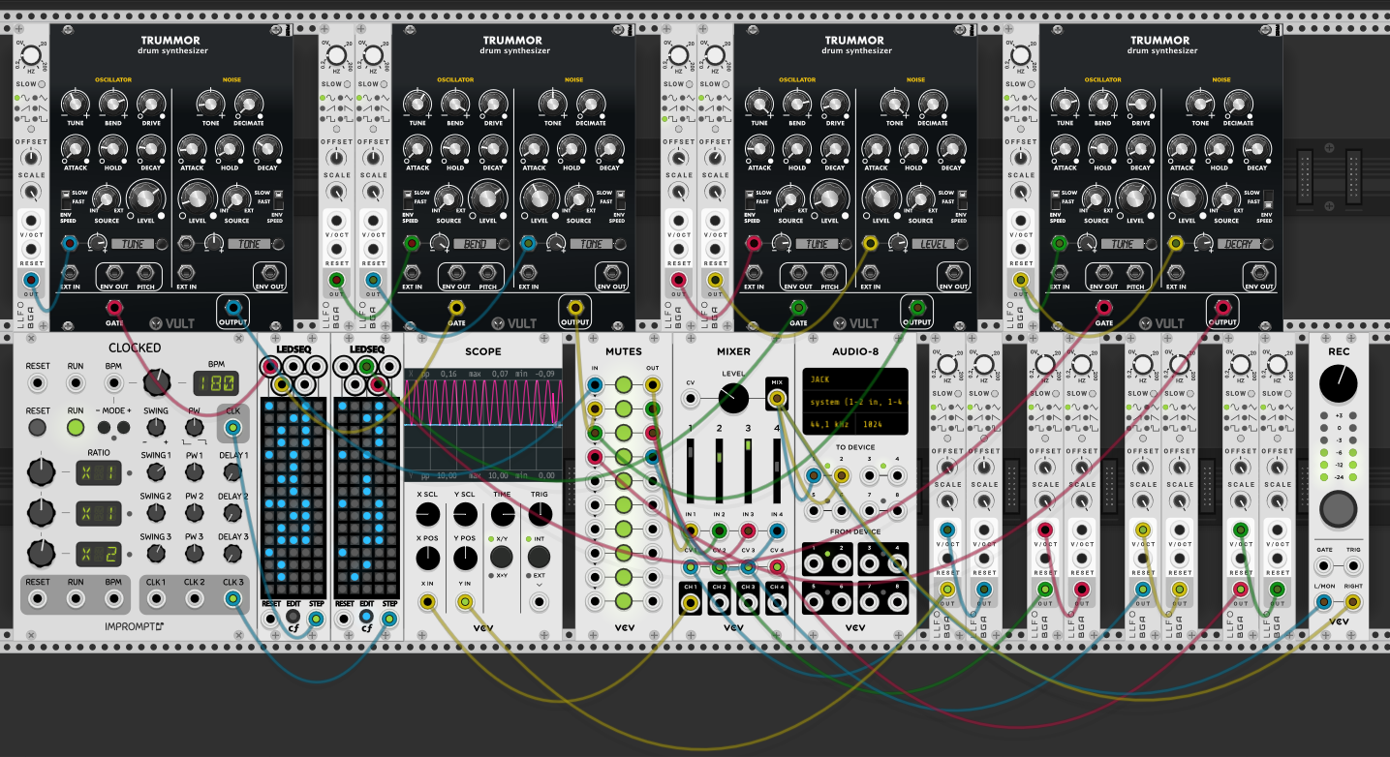
Task: Toggle the Scope INT/EXT trigger button
Action: coord(539,557)
